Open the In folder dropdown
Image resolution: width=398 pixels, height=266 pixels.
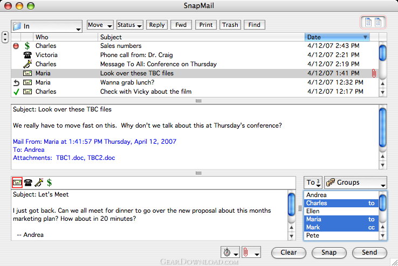click(47, 26)
